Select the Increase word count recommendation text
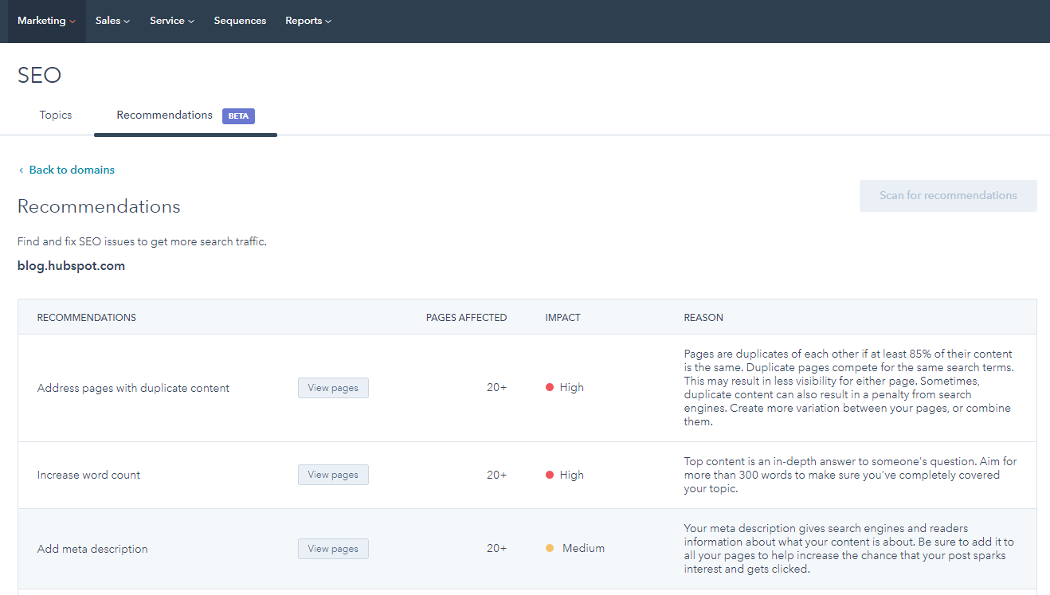This screenshot has width=1050, height=595. tap(88, 475)
